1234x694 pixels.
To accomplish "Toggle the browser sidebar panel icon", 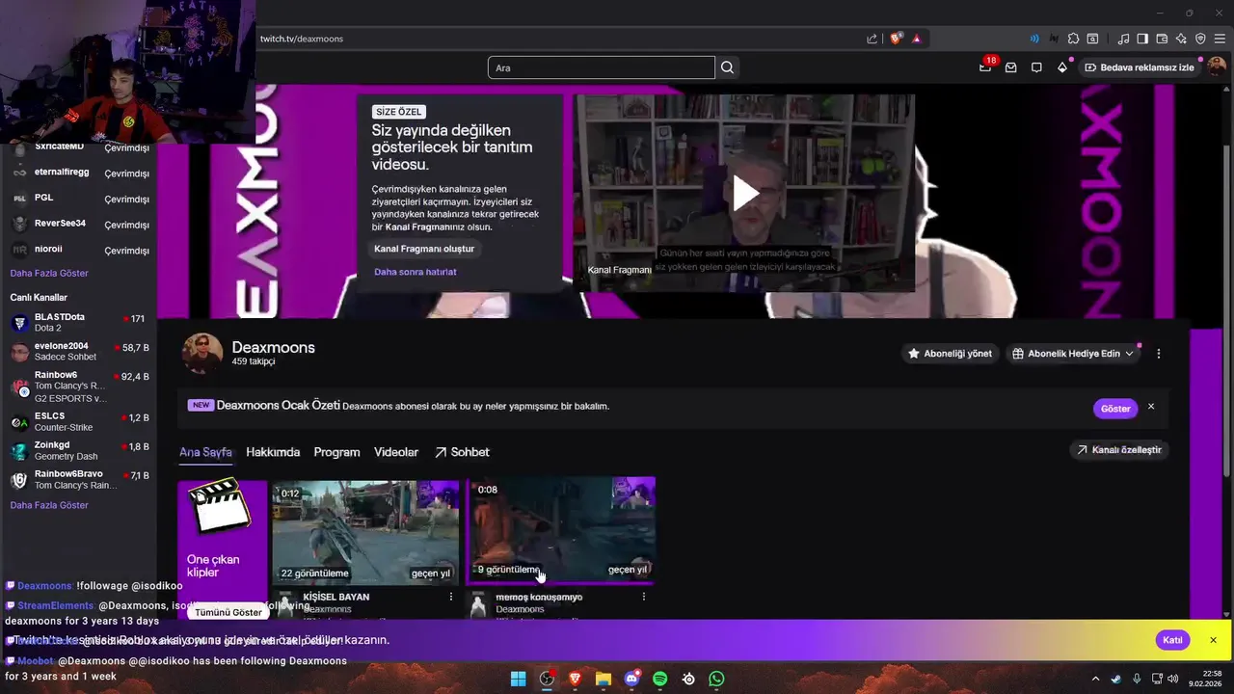I will click(1142, 39).
